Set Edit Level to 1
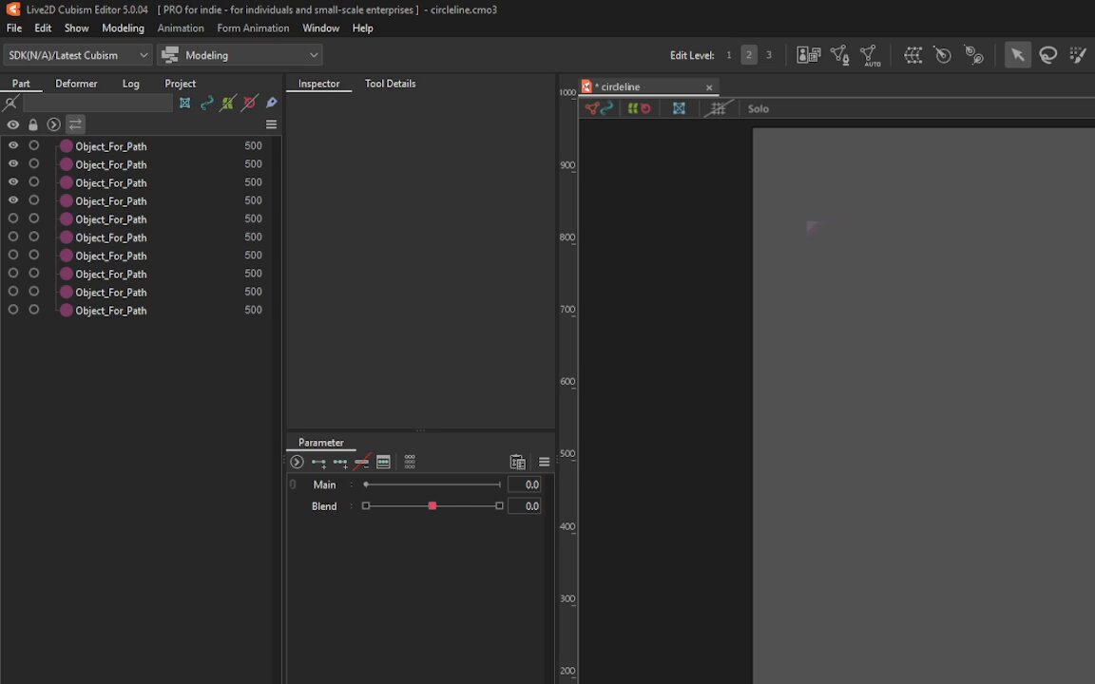The height and width of the screenshot is (684, 1095). pyautogui.click(x=729, y=55)
